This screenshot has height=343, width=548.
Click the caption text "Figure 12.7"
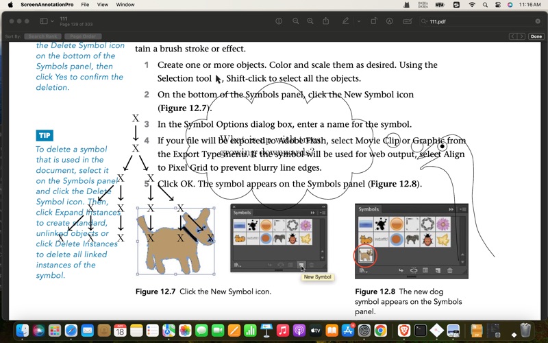[x=155, y=292]
